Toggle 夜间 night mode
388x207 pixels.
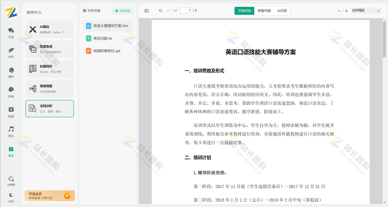[11, 198]
